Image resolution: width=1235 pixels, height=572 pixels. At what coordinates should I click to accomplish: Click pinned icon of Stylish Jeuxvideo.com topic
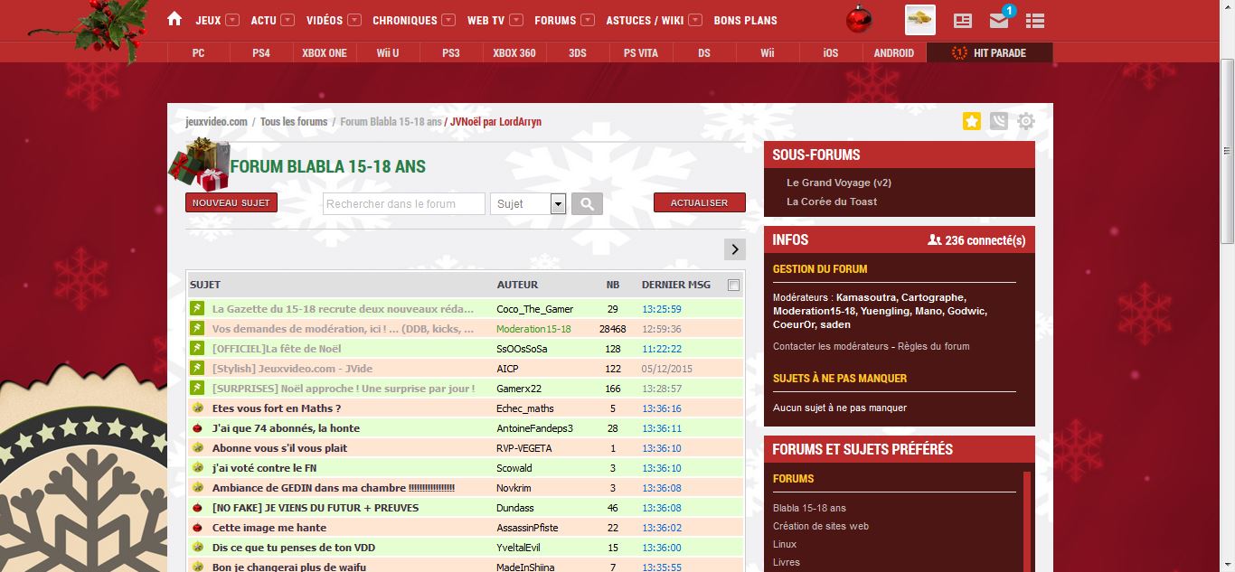pos(197,368)
